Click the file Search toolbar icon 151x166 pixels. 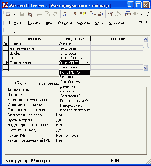click(30, 14)
